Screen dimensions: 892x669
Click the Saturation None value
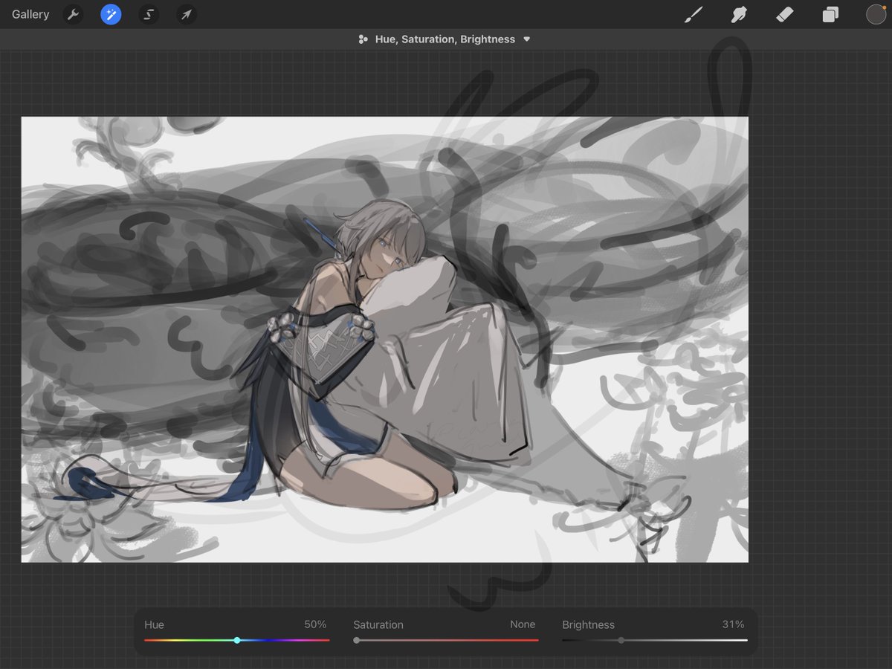pyautogui.click(x=523, y=624)
